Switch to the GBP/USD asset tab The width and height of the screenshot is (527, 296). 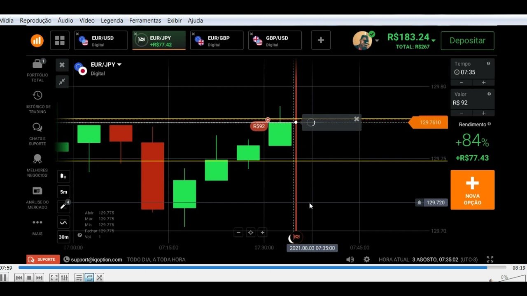[275, 41]
